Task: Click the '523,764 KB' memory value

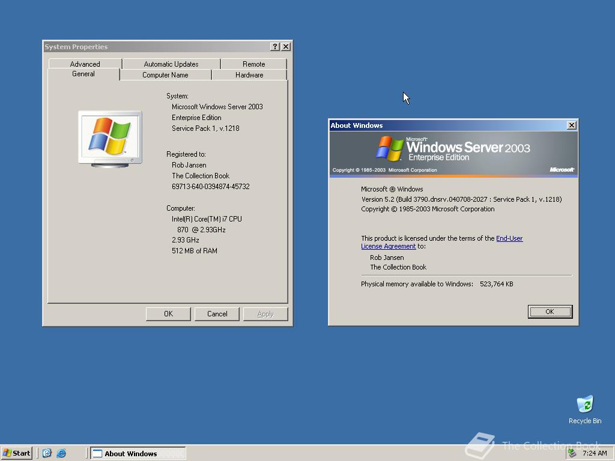Action: [497, 284]
